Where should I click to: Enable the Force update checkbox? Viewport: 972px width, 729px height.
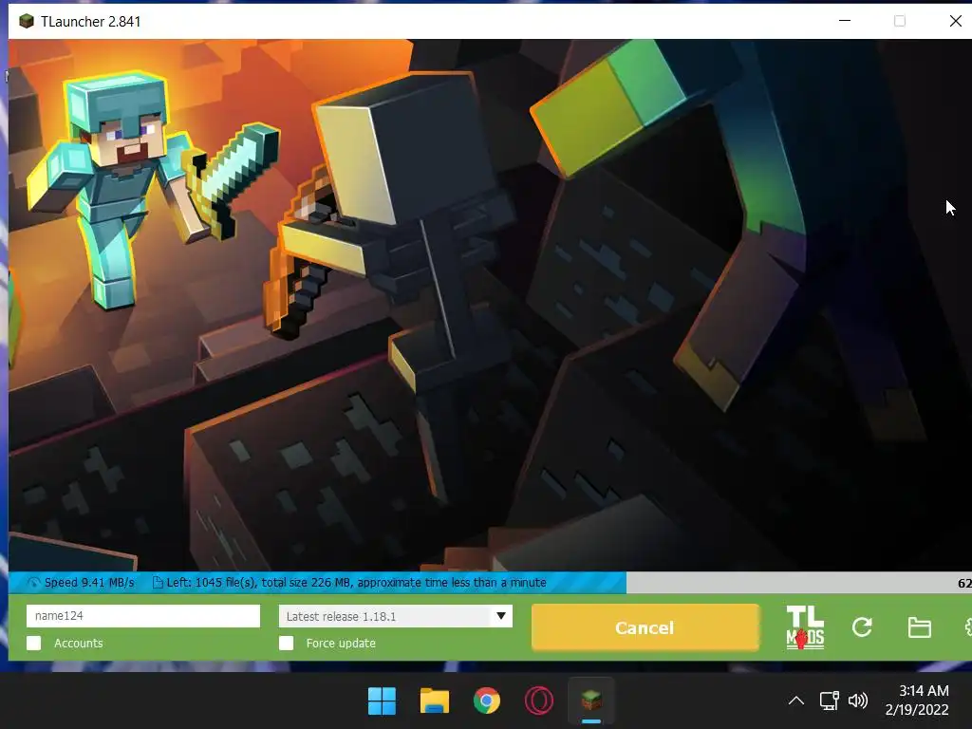pos(287,643)
